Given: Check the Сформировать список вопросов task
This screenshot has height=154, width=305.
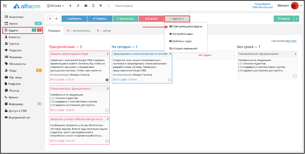Looking at the screenshot, I should coord(169,80).
